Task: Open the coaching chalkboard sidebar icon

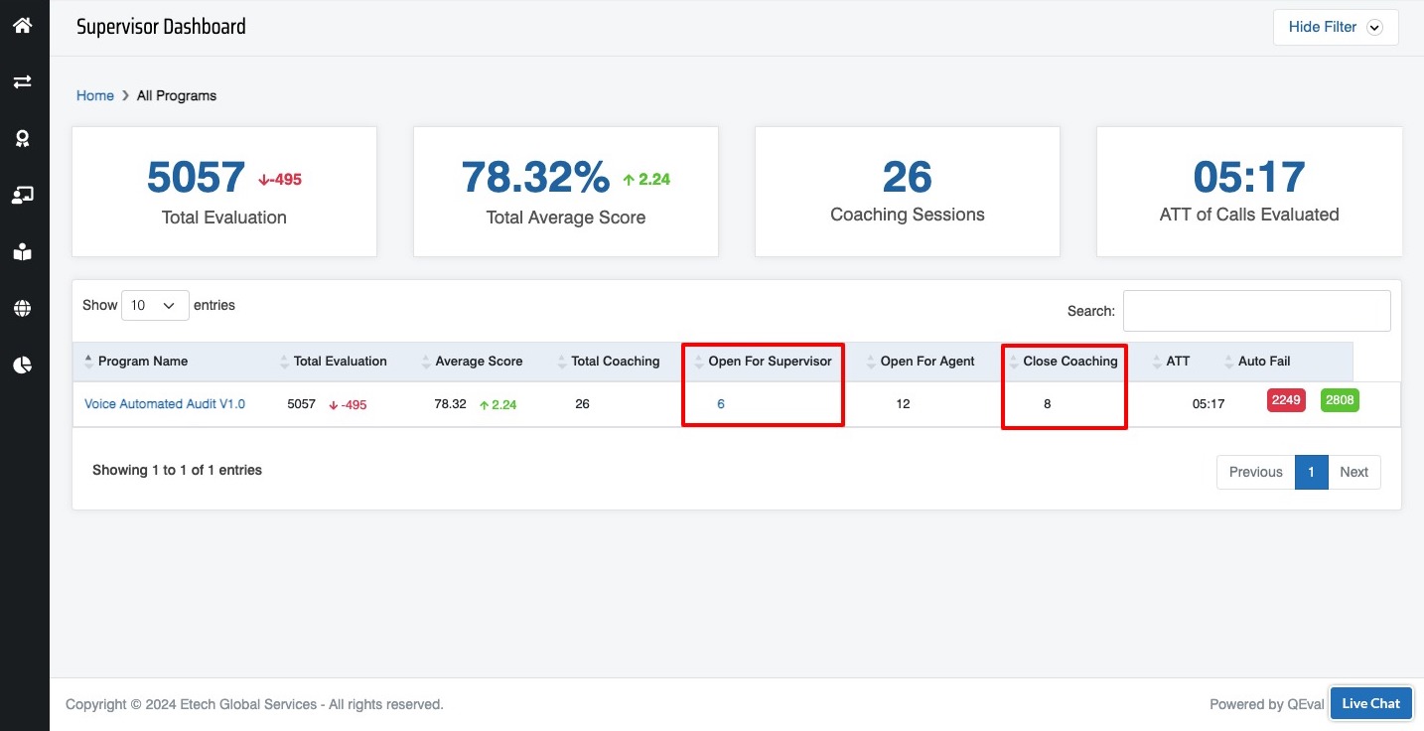Action: click(x=22, y=195)
